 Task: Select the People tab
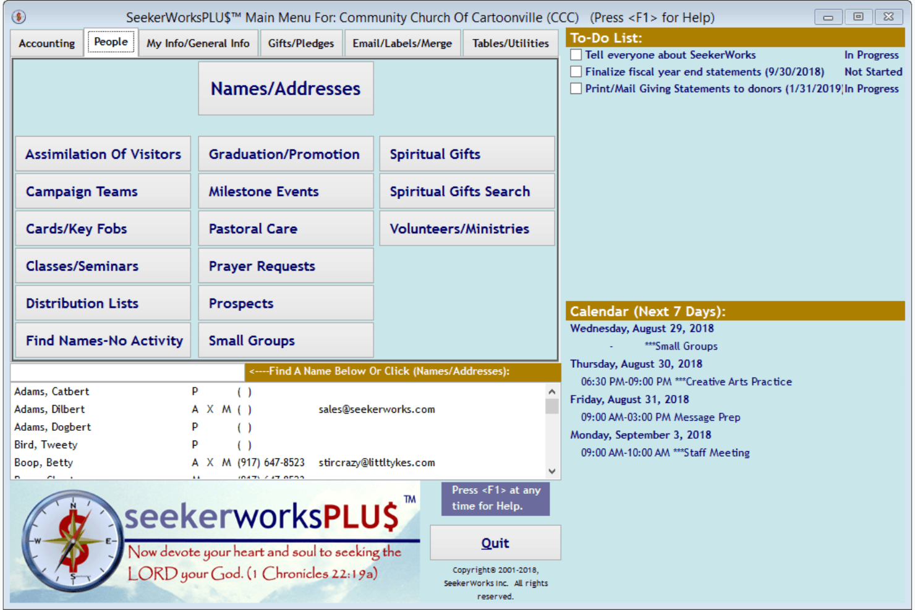click(111, 42)
